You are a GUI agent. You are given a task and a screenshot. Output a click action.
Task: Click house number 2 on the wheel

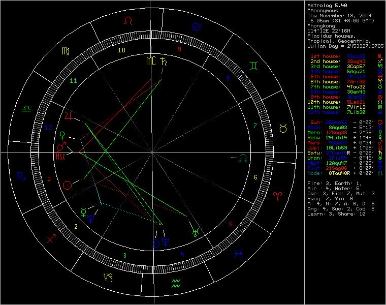coord(76,226)
